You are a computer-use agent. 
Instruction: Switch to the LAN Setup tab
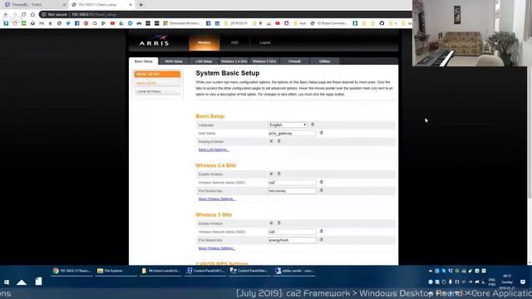click(204, 61)
